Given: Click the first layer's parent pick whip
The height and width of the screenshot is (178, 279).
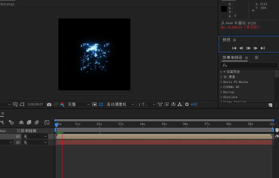Looking at the screenshot, I should [x=18, y=137].
